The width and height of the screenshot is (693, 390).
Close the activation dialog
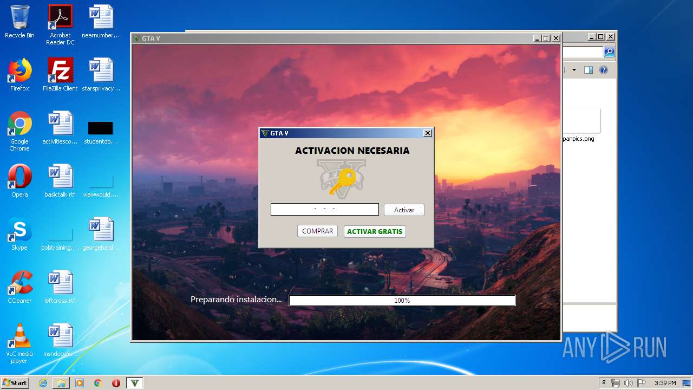point(428,133)
